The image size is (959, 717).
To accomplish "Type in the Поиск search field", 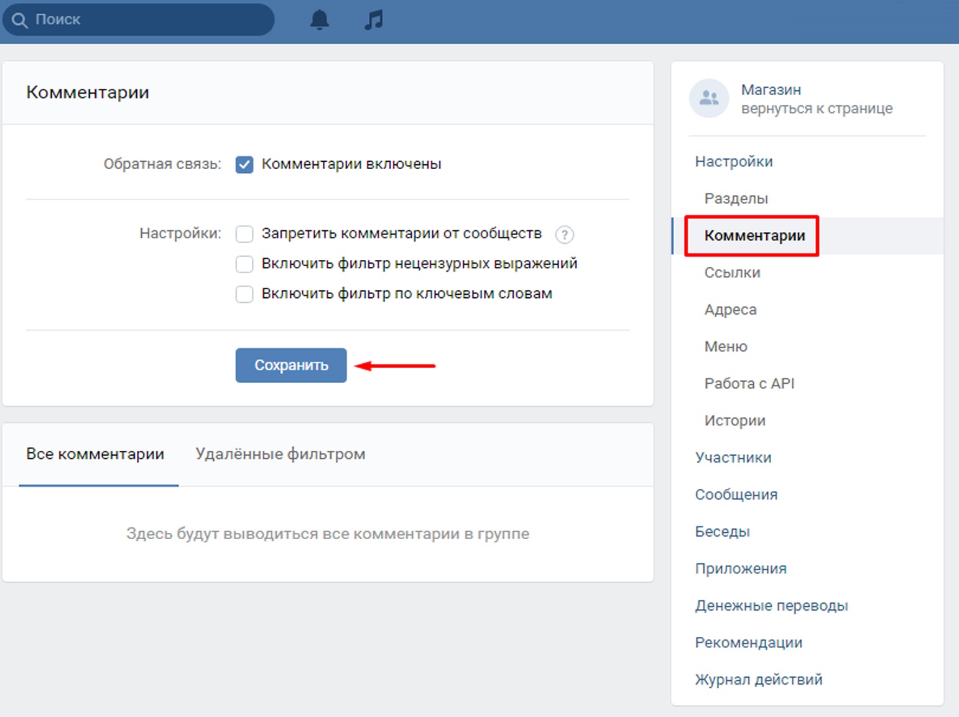I will pos(149,20).
